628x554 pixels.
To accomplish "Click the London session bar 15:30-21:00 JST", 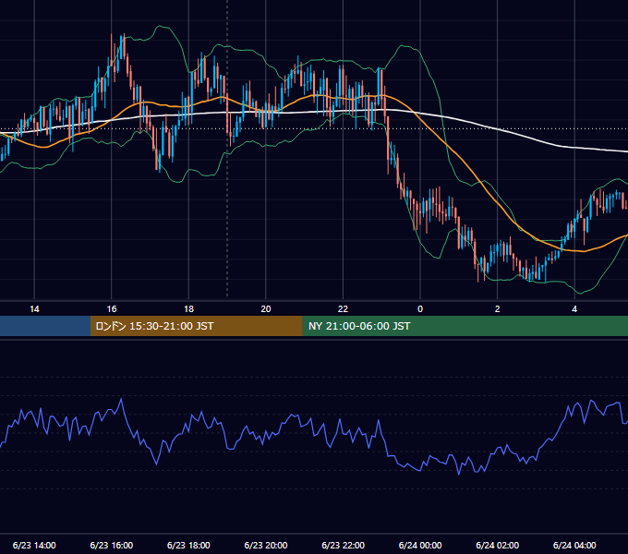I will [x=196, y=326].
